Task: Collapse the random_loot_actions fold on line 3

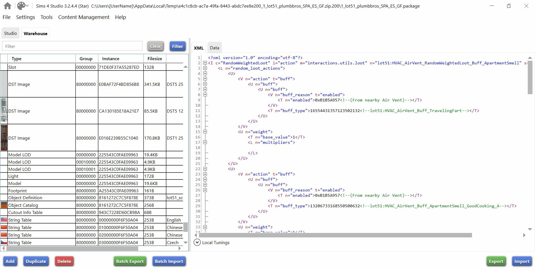Action: (205, 68)
